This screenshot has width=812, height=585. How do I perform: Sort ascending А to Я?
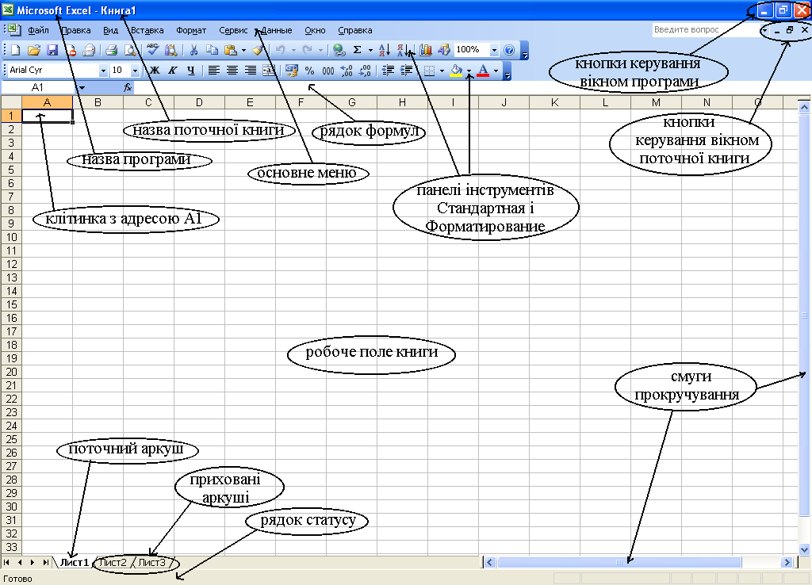coord(385,50)
